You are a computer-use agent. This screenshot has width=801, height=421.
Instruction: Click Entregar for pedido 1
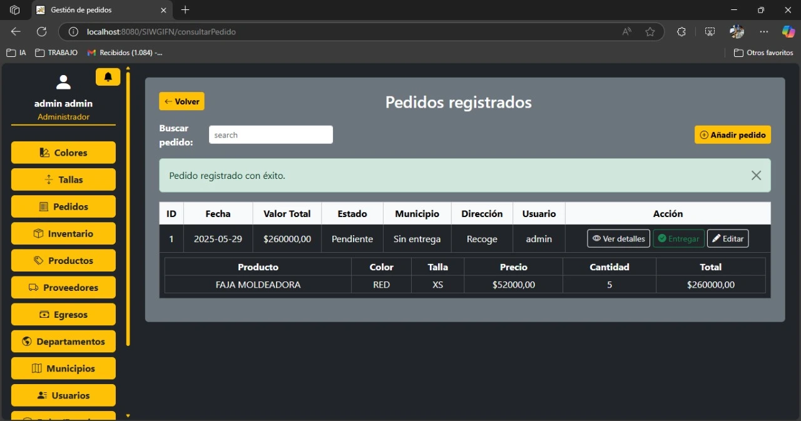[x=678, y=238]
